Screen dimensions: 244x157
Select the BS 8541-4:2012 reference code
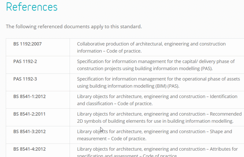tap(29, 149)
